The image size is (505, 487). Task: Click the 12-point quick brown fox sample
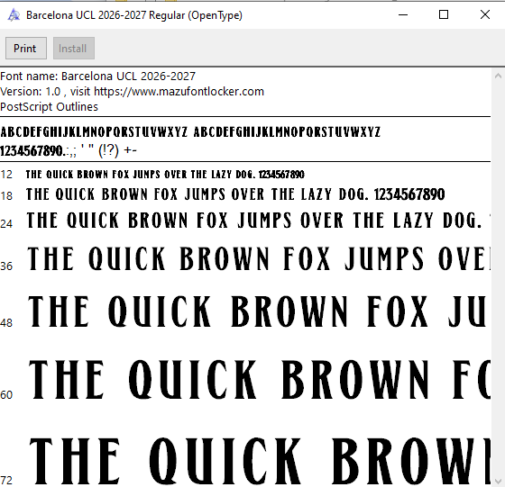click(165, 175)
